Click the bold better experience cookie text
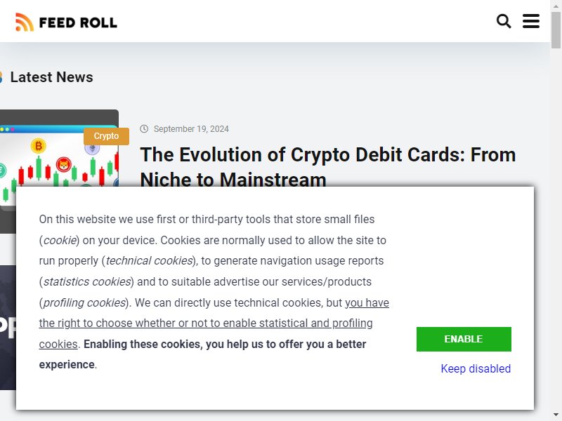 [x=202, y=354]
